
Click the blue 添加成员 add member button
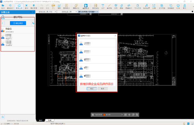tap(18, 23)
